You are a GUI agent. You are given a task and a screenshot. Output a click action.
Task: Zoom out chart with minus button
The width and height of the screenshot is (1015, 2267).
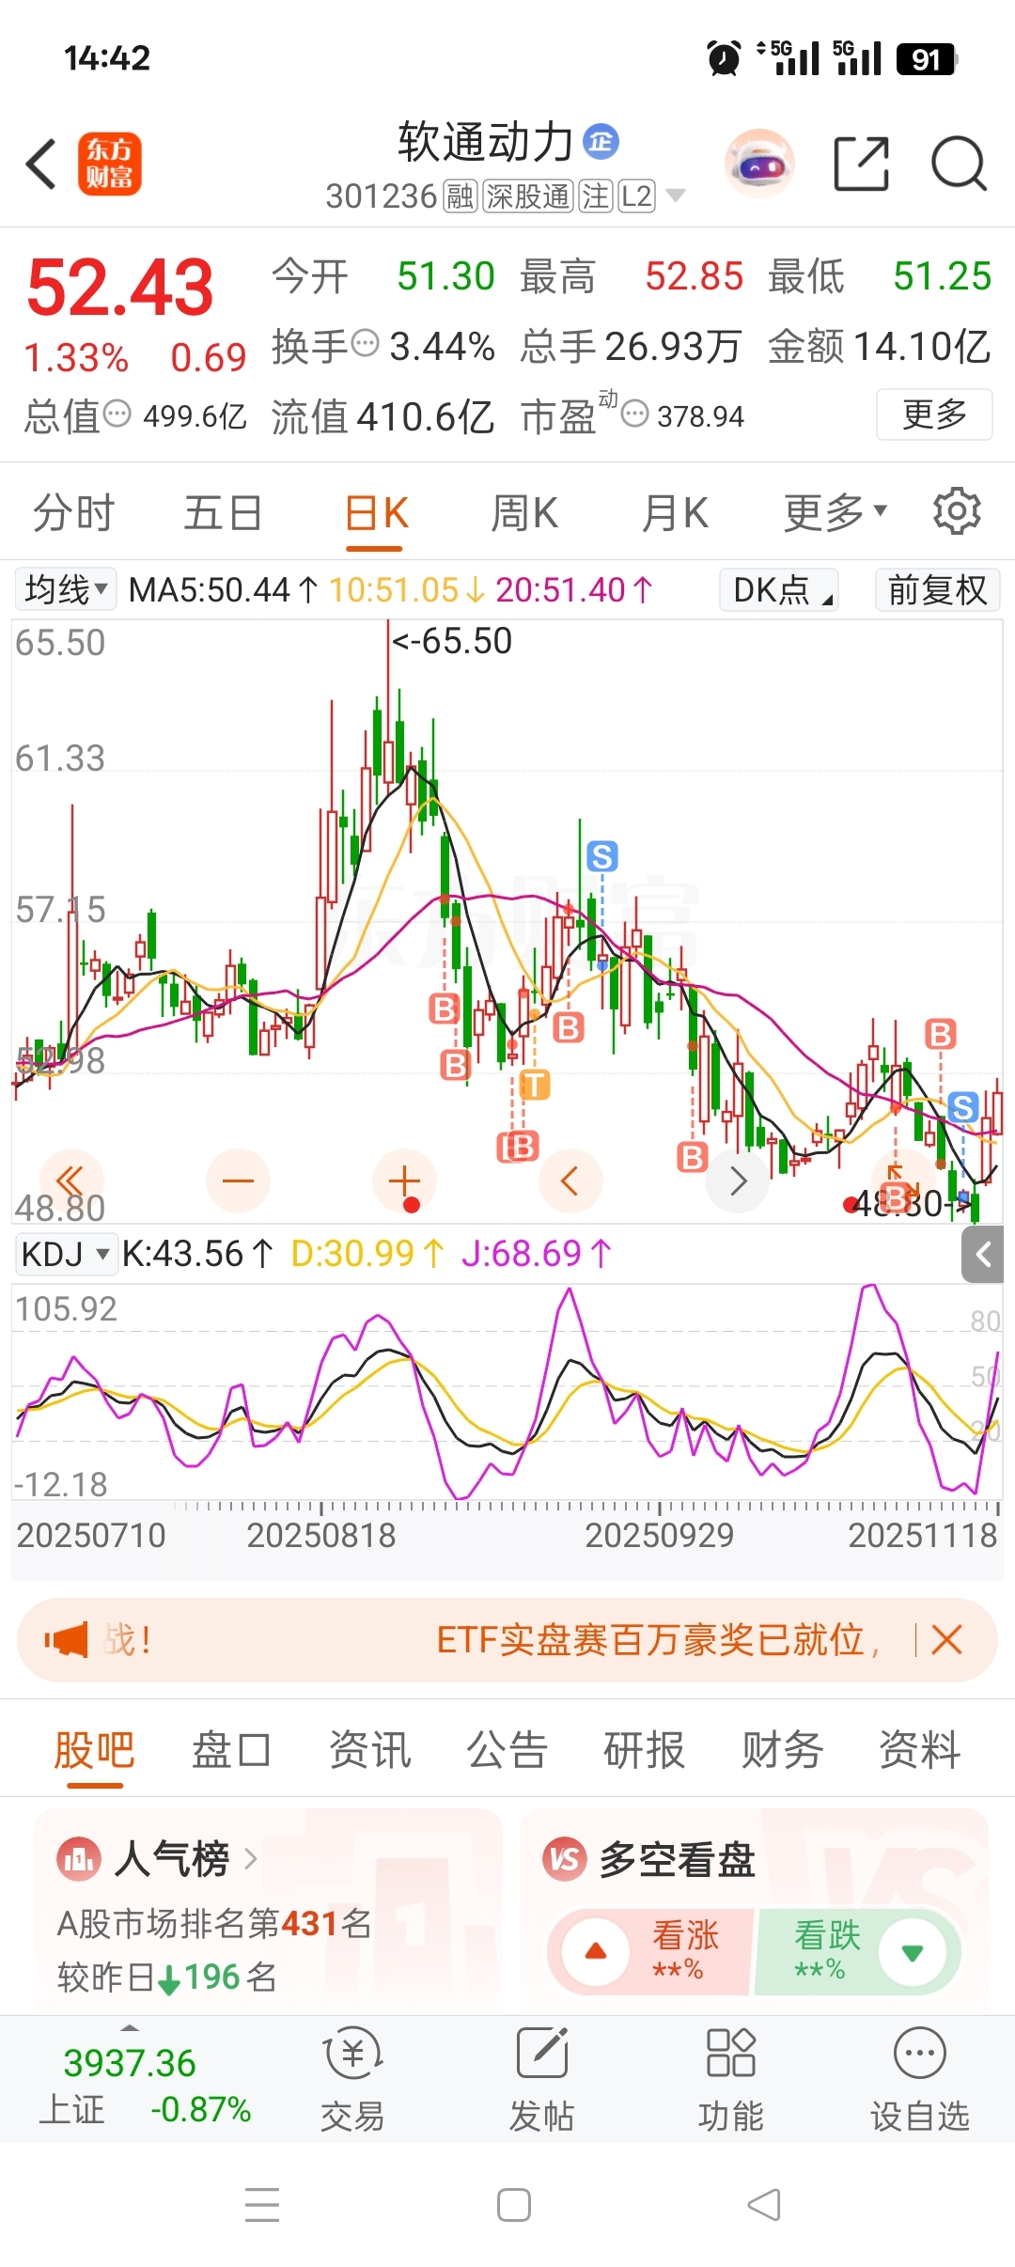click(x=238, y=1180)
